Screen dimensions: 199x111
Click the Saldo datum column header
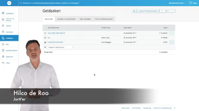point(128,28)
